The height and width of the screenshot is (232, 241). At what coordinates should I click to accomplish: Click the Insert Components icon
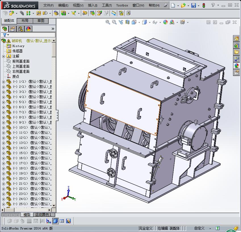coord(12,13)
